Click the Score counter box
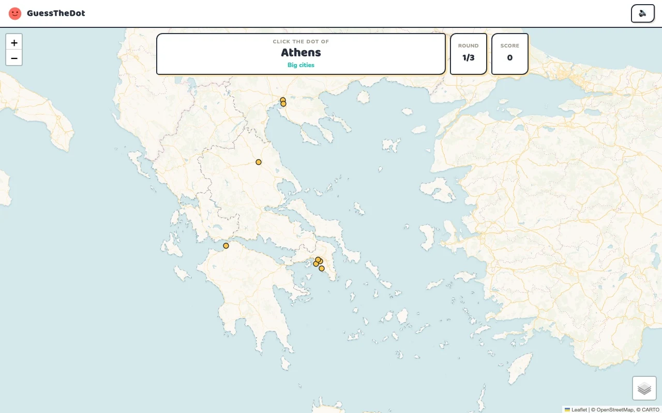 click(510, 54)
